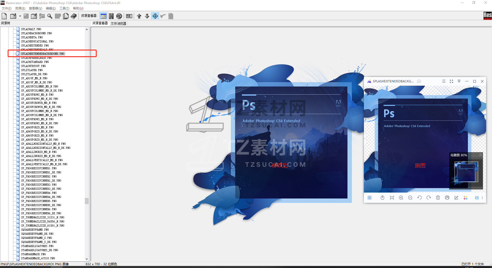
Task: Rotate image clockwise in viewer
Action: (429, 198)
